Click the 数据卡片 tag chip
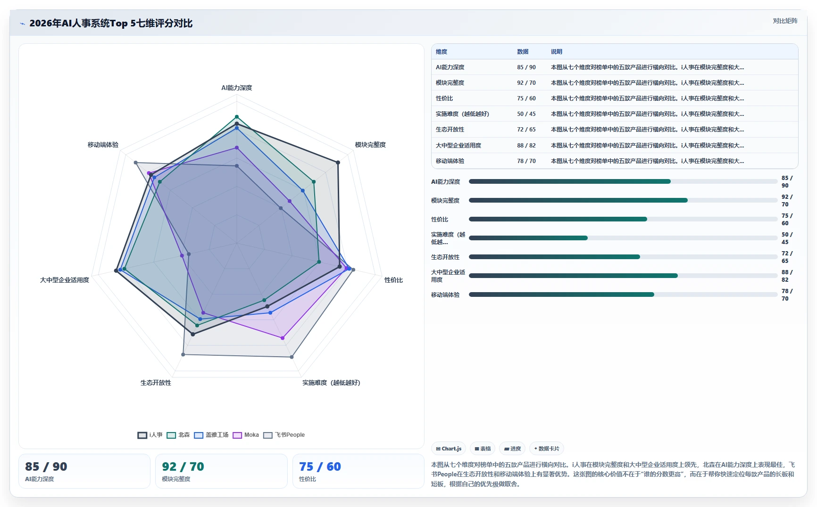Image resolution: width=817 pixels, height=507 pixels. [547, 449]
